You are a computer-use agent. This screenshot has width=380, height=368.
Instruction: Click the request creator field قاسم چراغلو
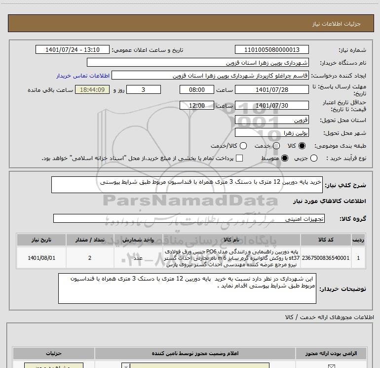pyautogui.click(x=210, y=76)
